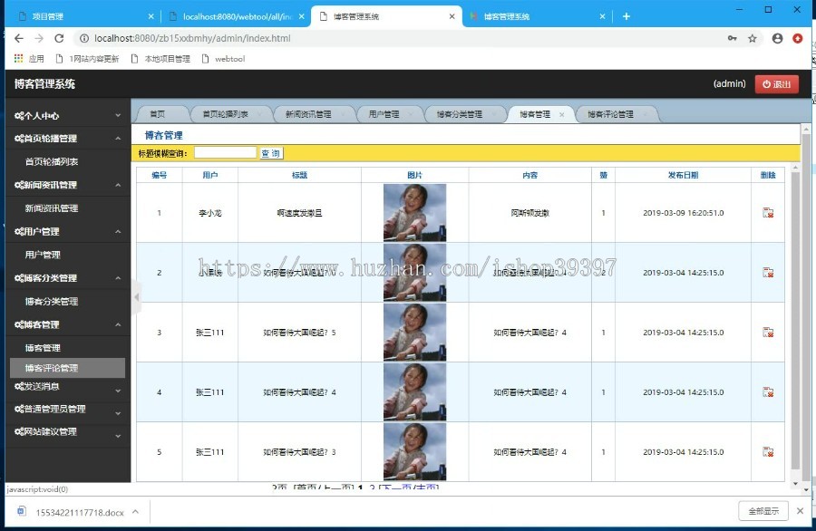The image size is (816, 531).
Task: Expand 发送消息 sidebar section
Action: [68, 386]
